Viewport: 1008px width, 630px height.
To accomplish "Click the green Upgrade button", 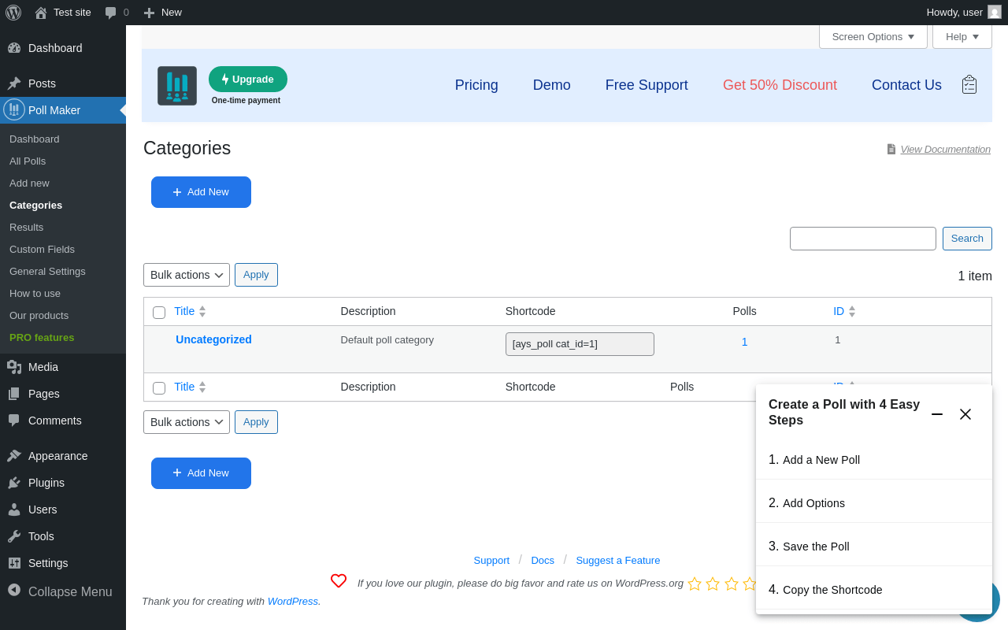I will (x=248, y=80).
